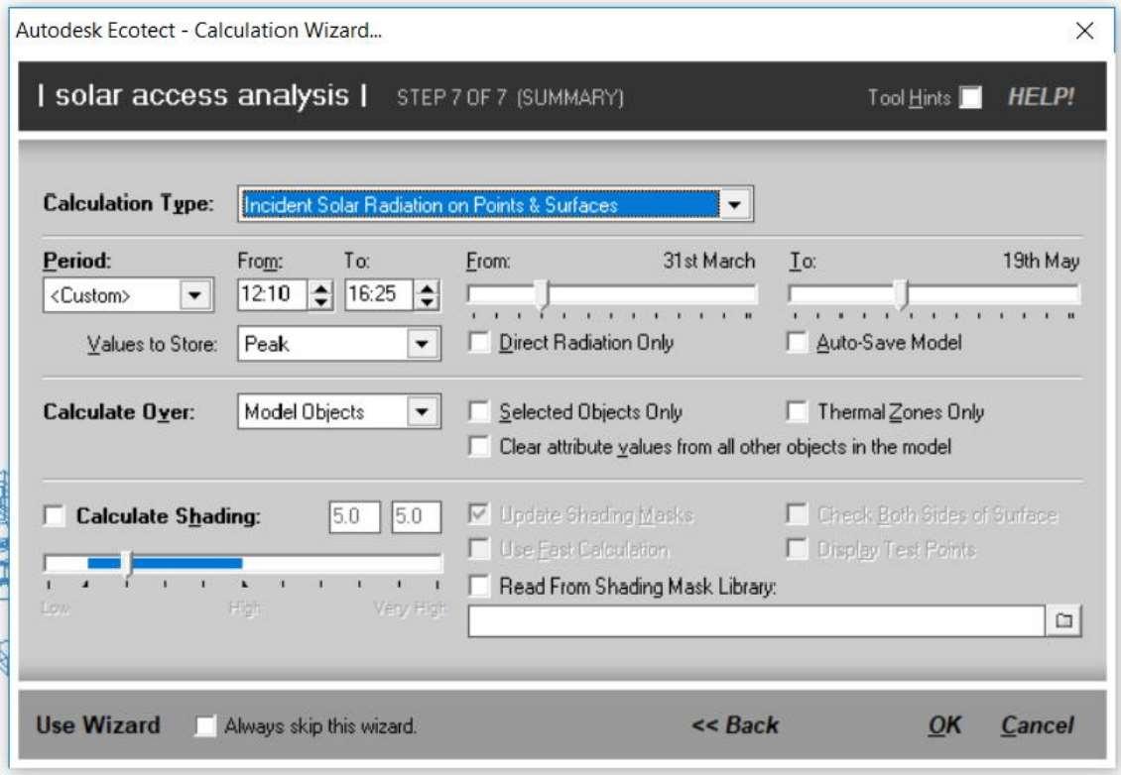Screen dimensions: 1121x775
Task: Select the Incident Solar Radiation text field
Action: tap(480, 205)
